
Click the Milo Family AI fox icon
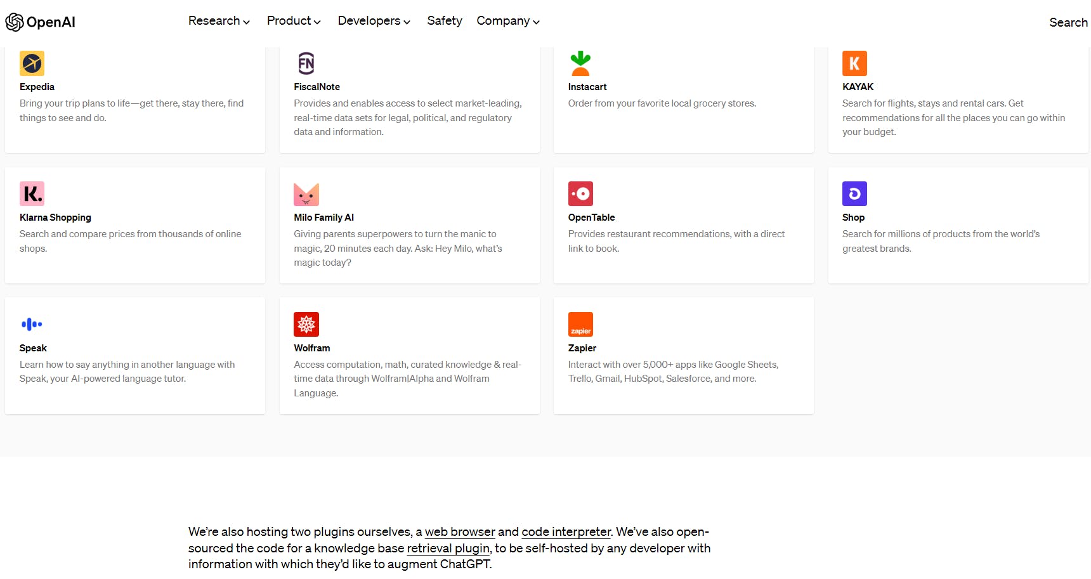(x=306, y=194)
